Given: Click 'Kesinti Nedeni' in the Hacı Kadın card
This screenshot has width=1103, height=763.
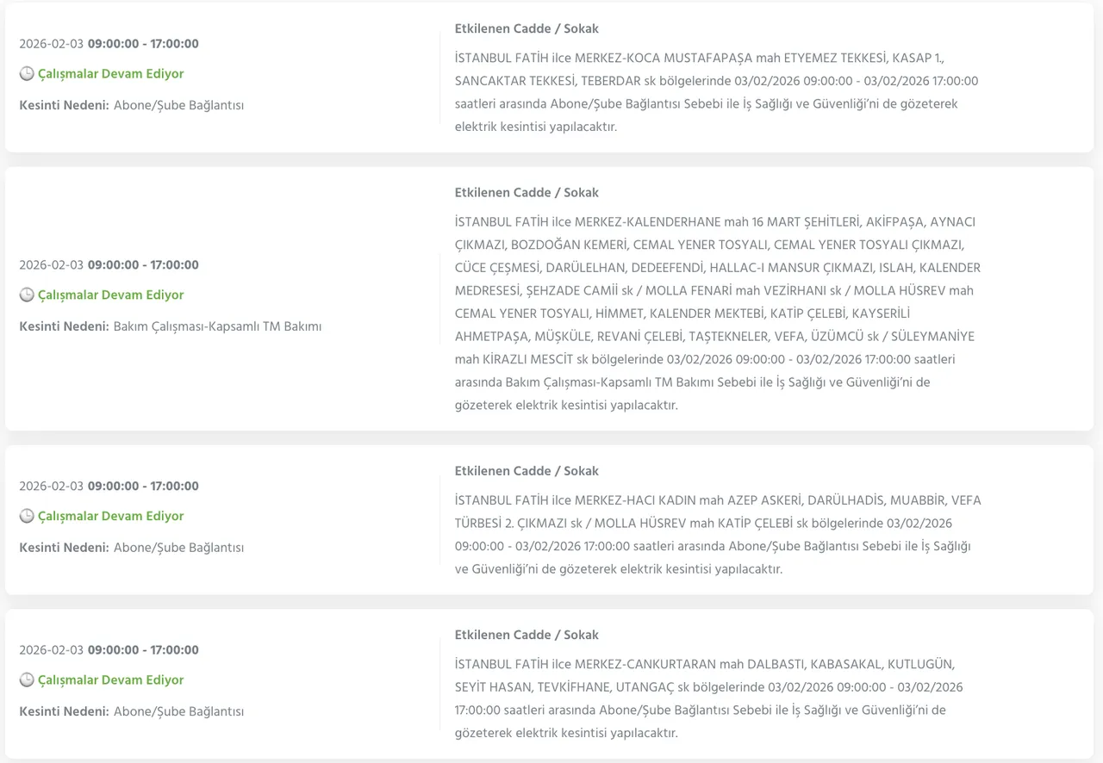Looking at the screenshot, I should click(x=64, y=548).
